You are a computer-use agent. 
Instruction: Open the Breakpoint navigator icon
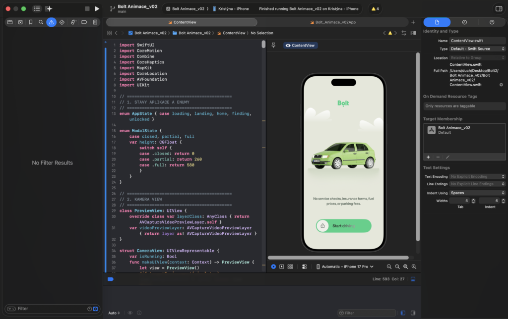[x=83, y=22]
